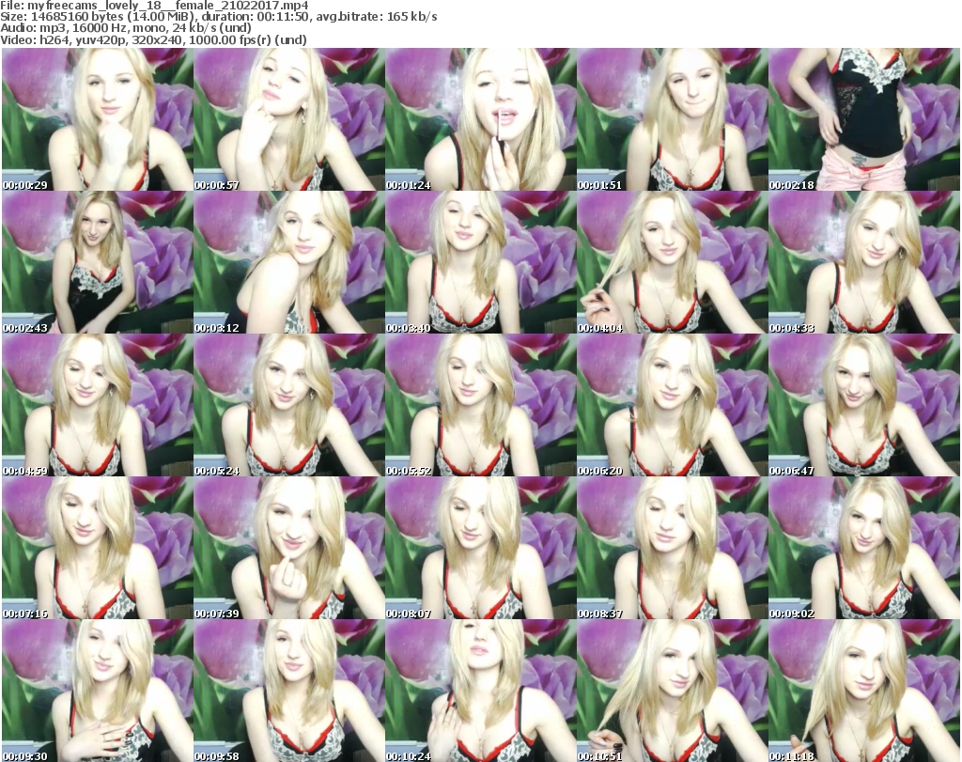Open the frame at 00:03:12
This screenshot has height=762, width=962.
(289, 262)
